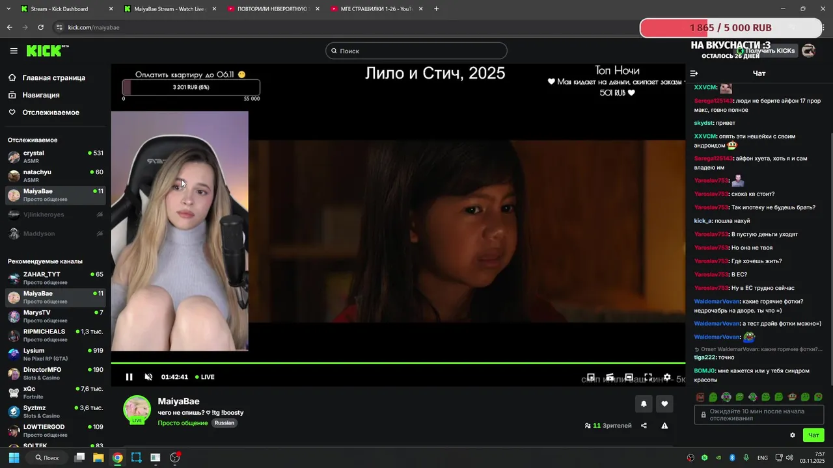Open LOWTIERGOD recommended channel
833x468 pixels.
coord(55,430)
